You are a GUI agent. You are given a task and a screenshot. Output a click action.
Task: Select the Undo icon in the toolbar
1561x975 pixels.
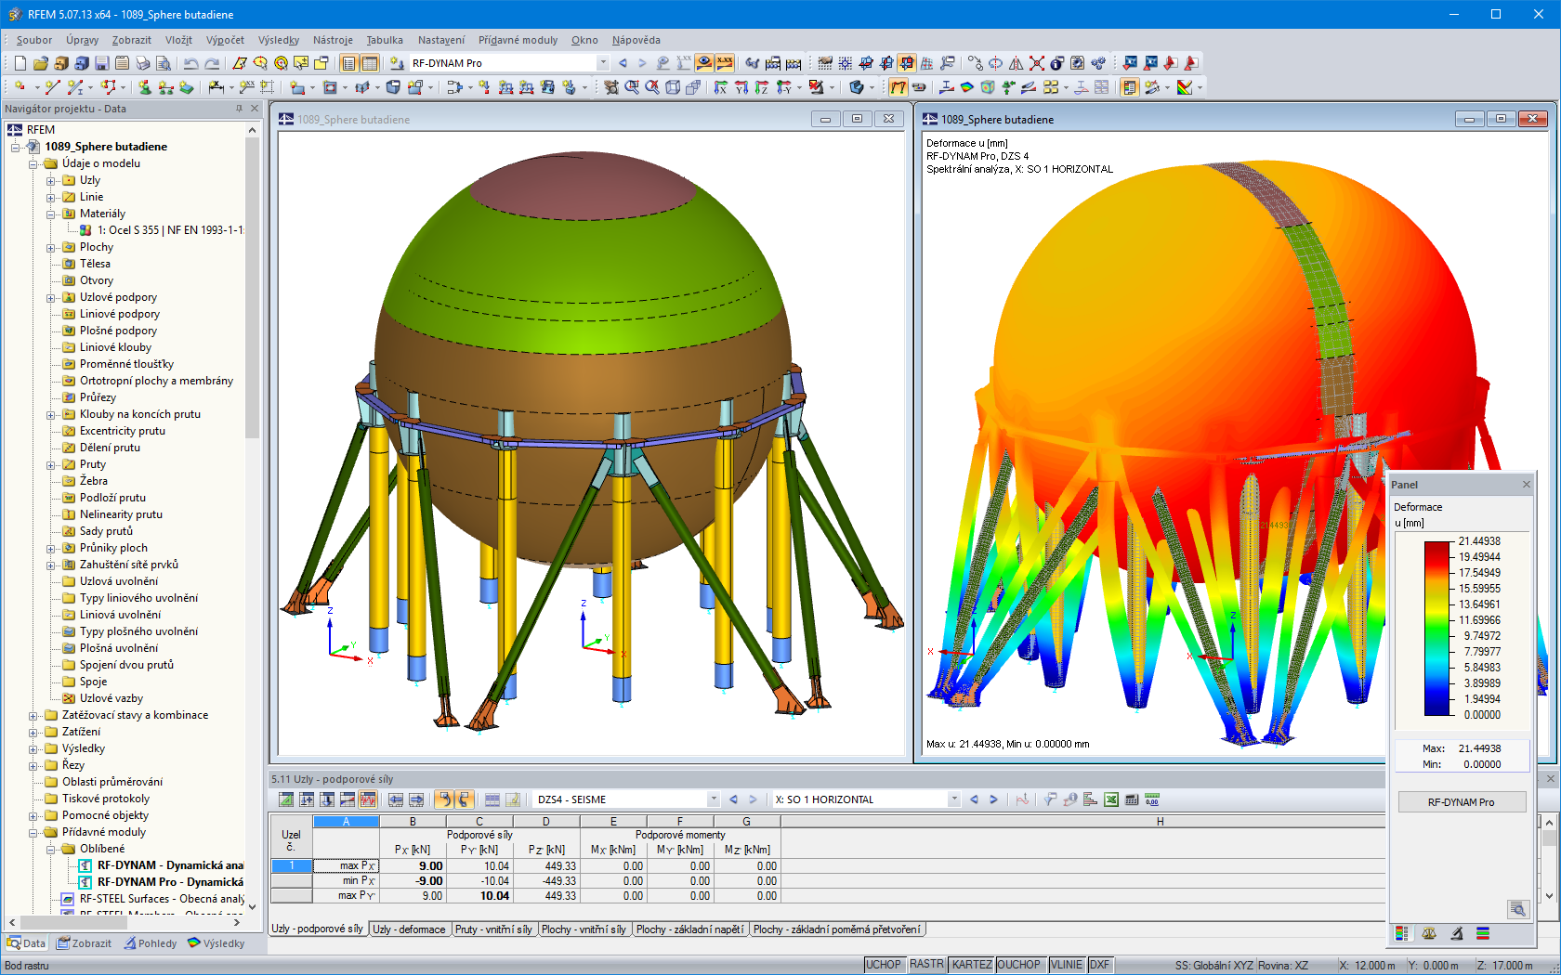click(x=190, y=62)
